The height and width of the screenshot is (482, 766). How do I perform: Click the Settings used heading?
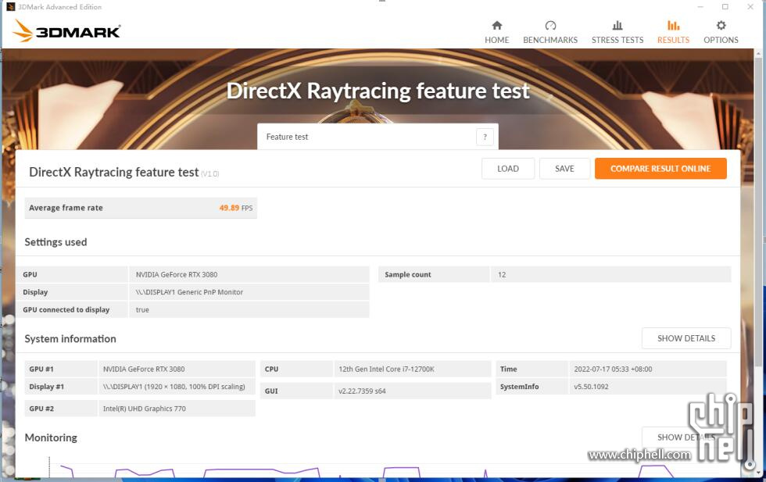(x=55, y=242)
